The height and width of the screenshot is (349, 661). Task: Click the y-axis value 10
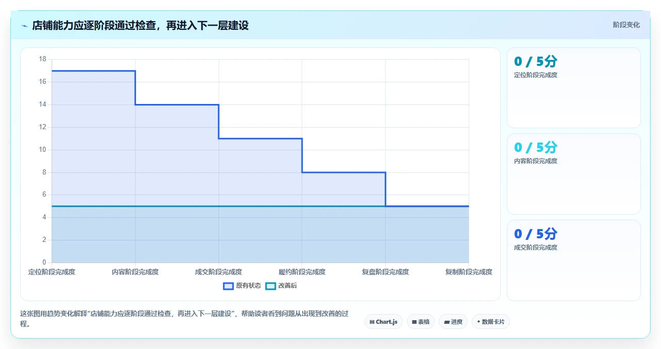tap(43, 150)
